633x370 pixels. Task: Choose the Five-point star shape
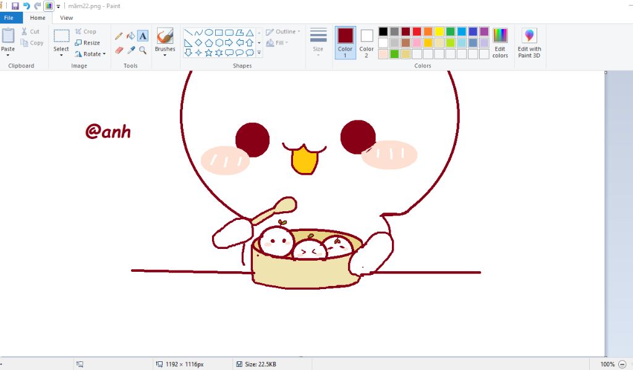[209, 53]
